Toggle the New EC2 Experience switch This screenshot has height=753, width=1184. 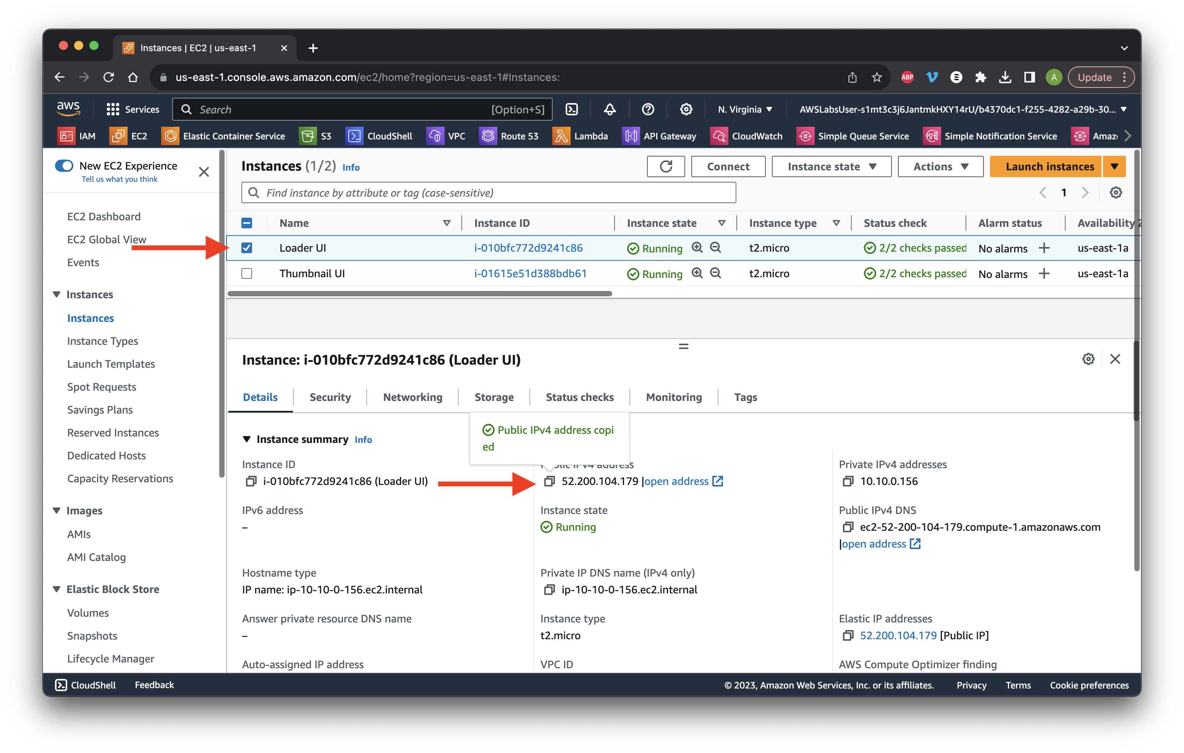tap(64, 166)
